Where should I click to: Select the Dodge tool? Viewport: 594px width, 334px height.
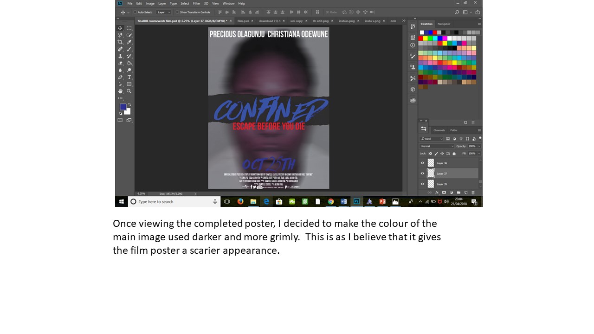[129, 70]
